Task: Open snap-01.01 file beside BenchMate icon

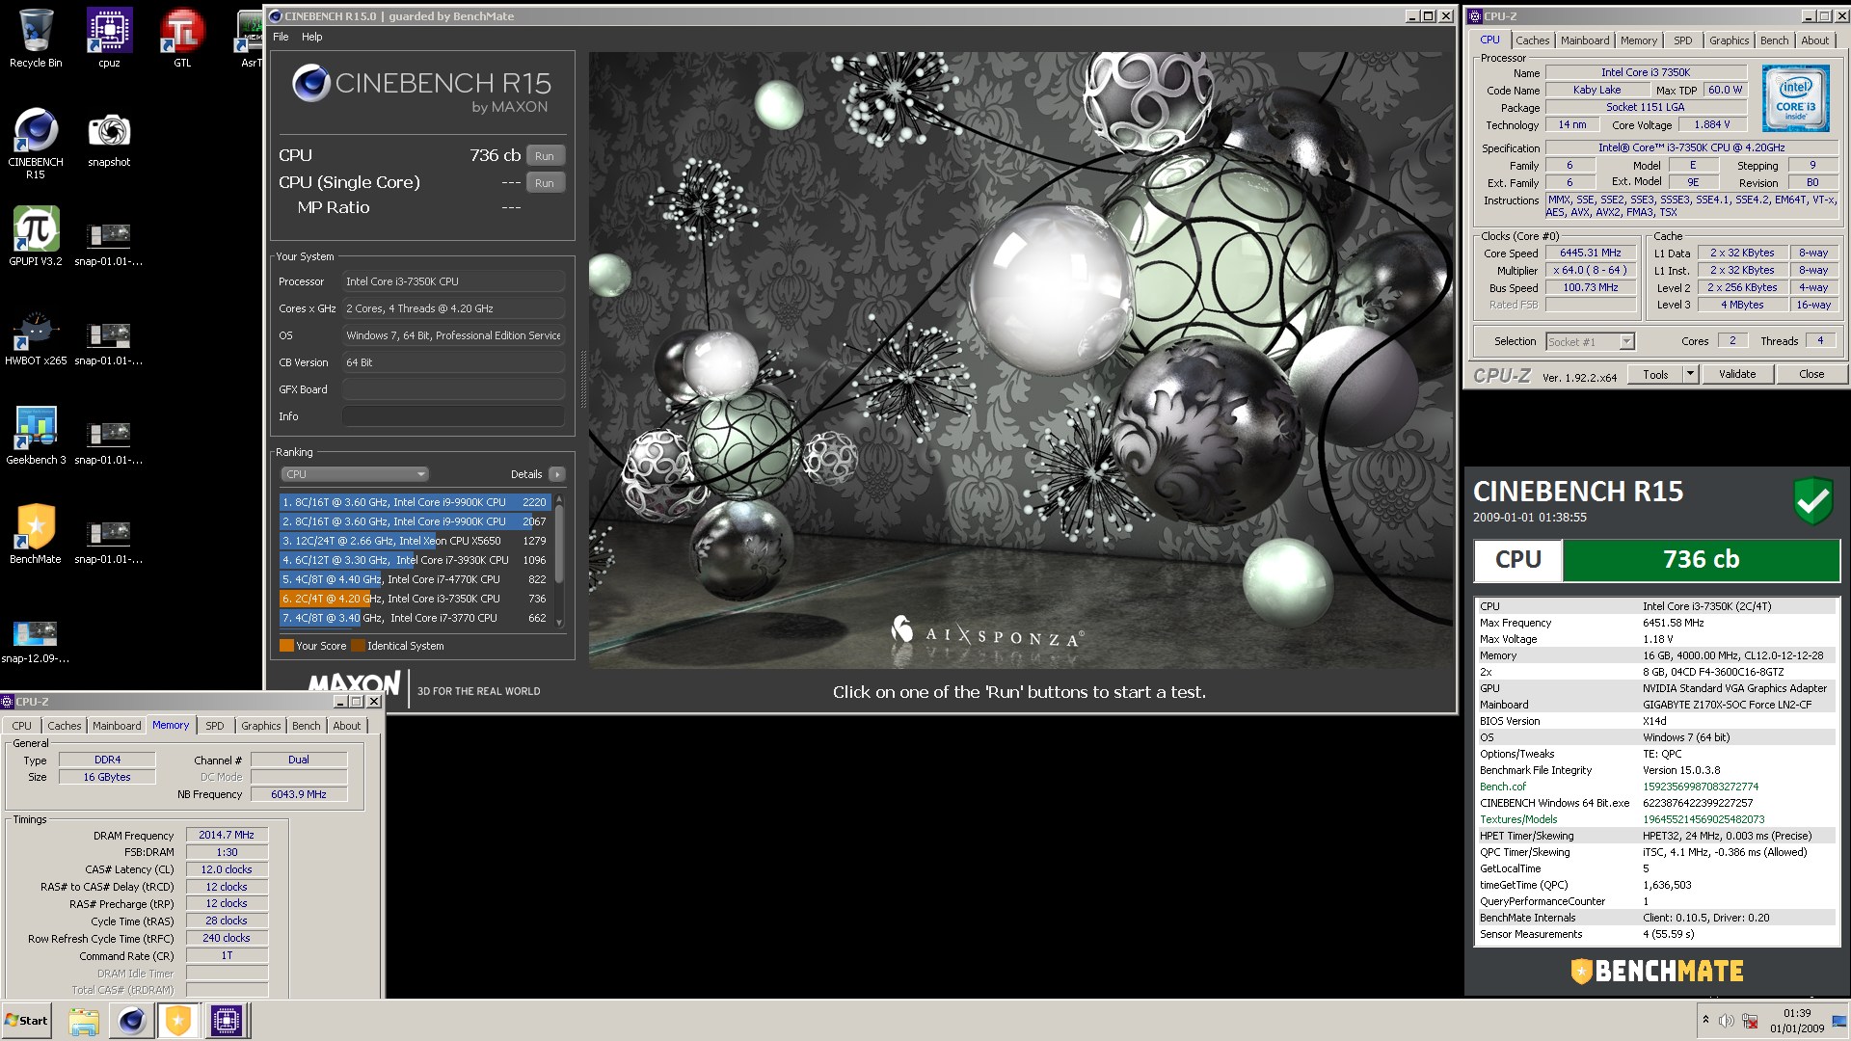Action: (x=109, y=544)
